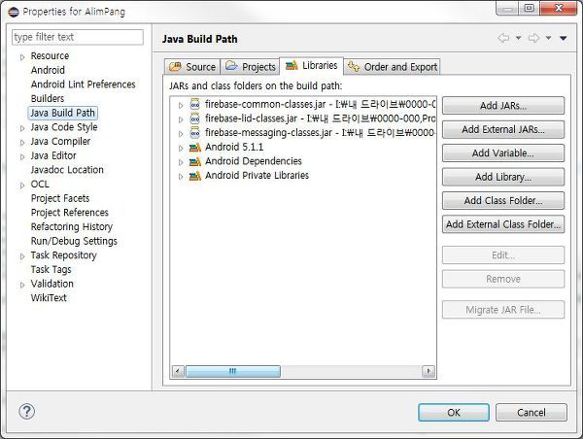Expand the Android 5.1.1 entry
The image size is (583, 439).
[181, 148]
